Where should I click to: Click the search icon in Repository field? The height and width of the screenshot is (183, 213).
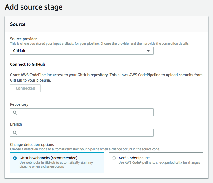[15, 112]
